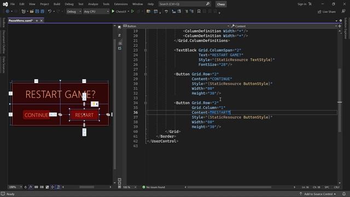The height and width of the screenshot is (197, 350).
Task: Click the Chess solution name button
Action: pos(221,4)
